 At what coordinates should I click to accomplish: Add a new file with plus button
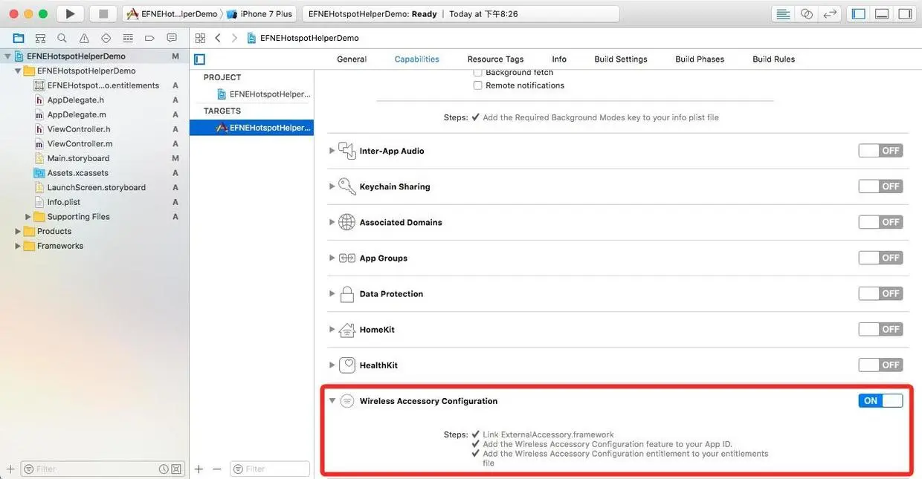tap(10, 469)
